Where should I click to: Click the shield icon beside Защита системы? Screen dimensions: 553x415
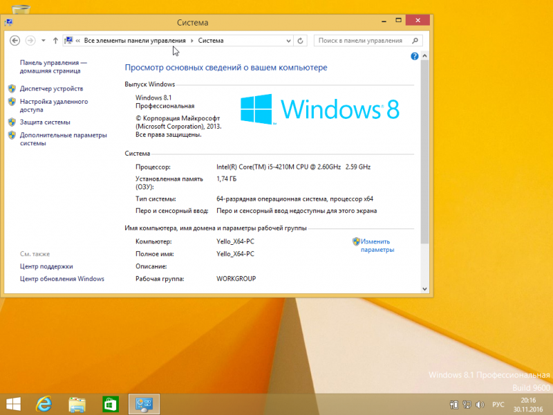pos(12,122)
